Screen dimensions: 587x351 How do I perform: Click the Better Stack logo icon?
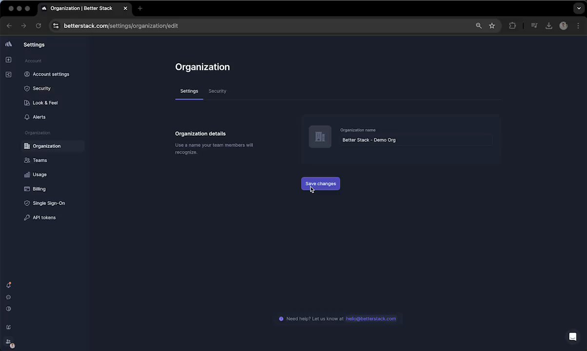coord(8,44)
